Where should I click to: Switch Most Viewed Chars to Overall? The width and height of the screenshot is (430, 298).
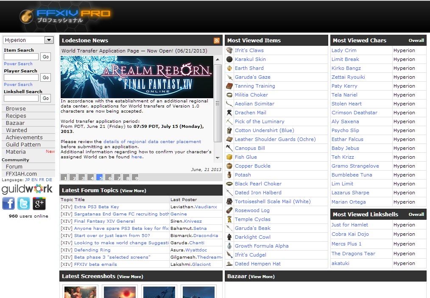coord(416,41)
